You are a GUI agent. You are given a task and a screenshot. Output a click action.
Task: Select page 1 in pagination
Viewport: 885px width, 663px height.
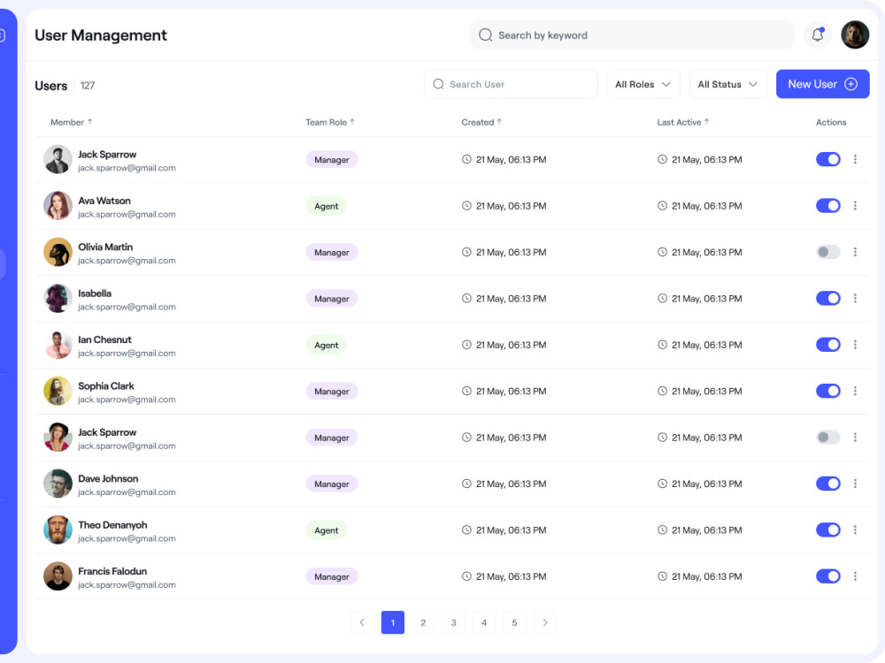pos(393,622)
